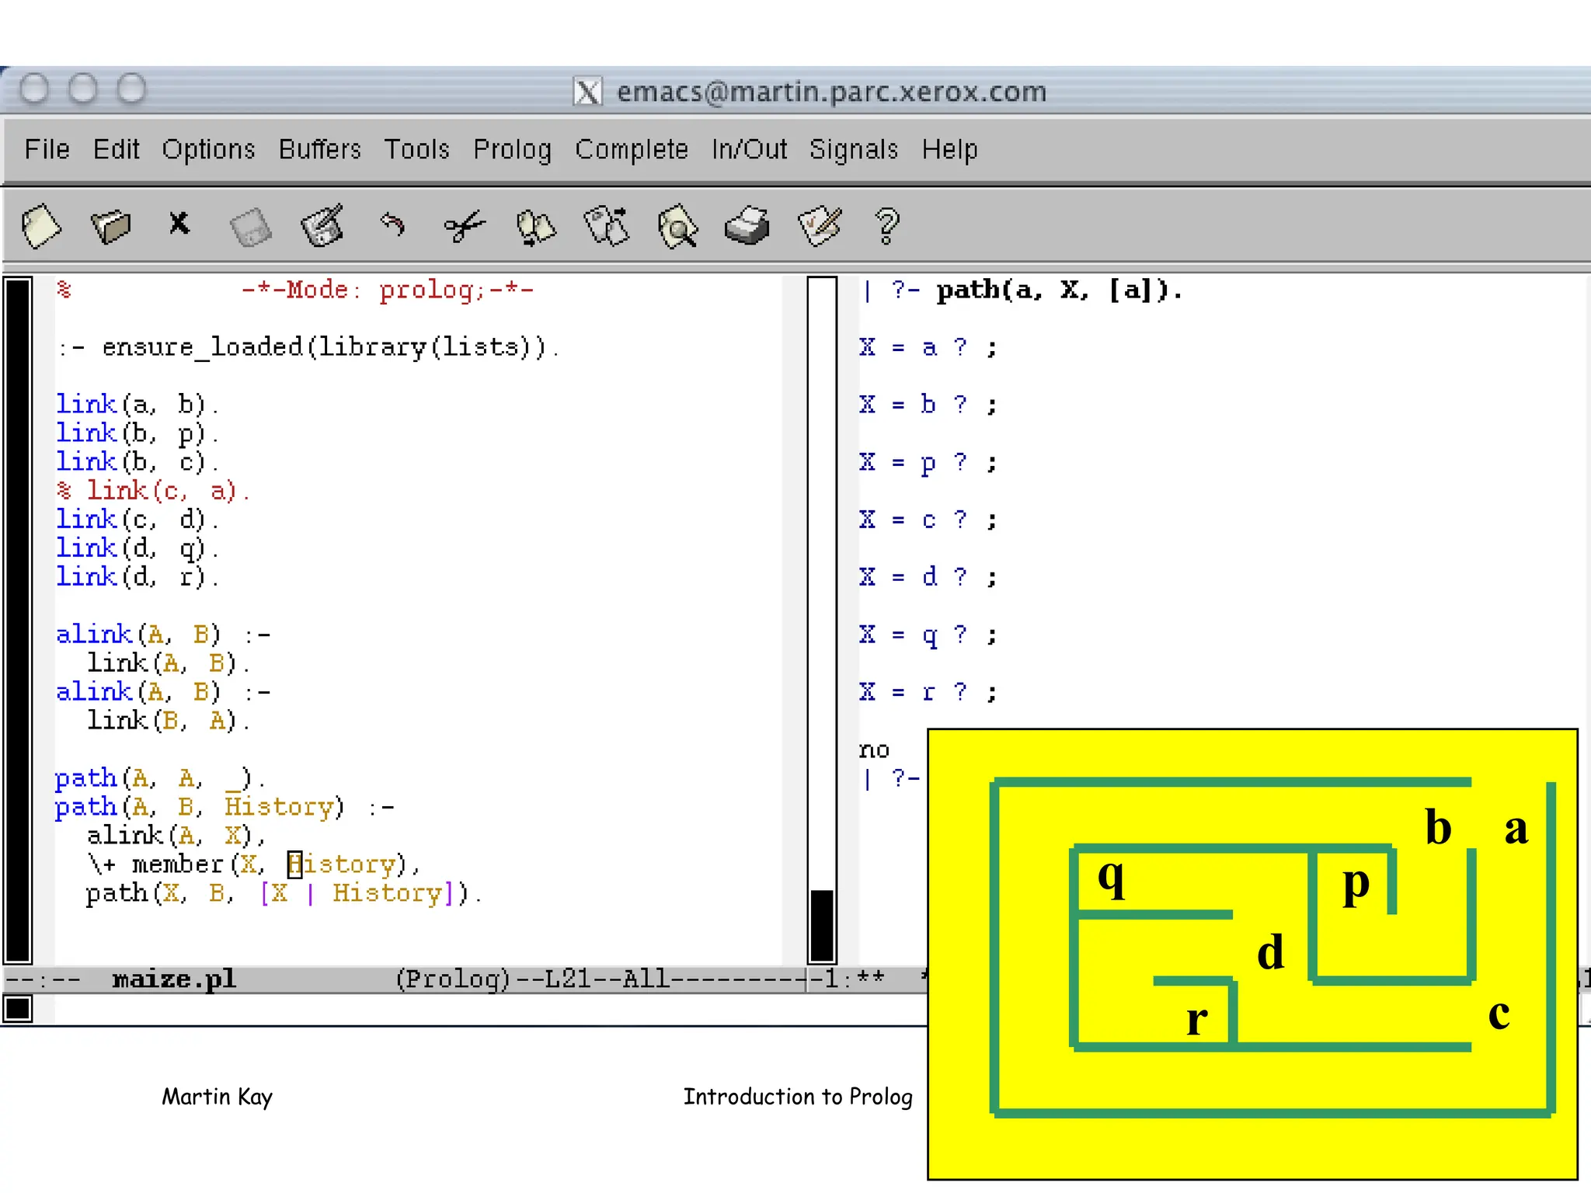Click the paste toolbar icon
Image resolution: width=1591 pixels, height=1193 pixels.
coord(606,226)
